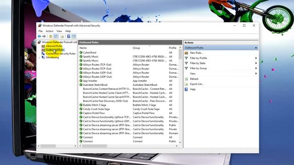This screenshot has width=294, height=165.
Task: Click the Export List toolbar icon
Action: click(x=62, y=36)
